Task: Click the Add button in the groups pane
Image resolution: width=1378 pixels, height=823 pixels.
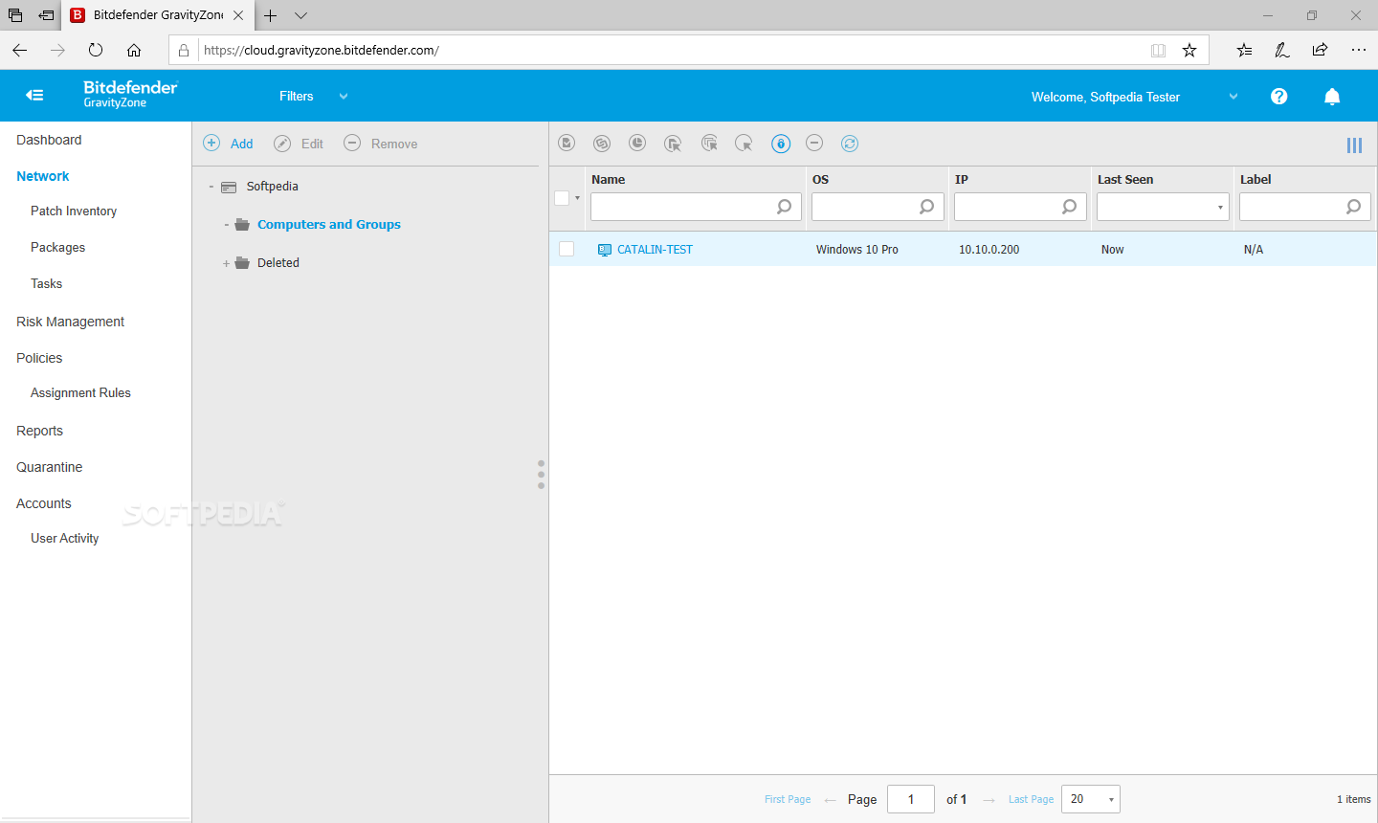Action: [x=229, y=144]
